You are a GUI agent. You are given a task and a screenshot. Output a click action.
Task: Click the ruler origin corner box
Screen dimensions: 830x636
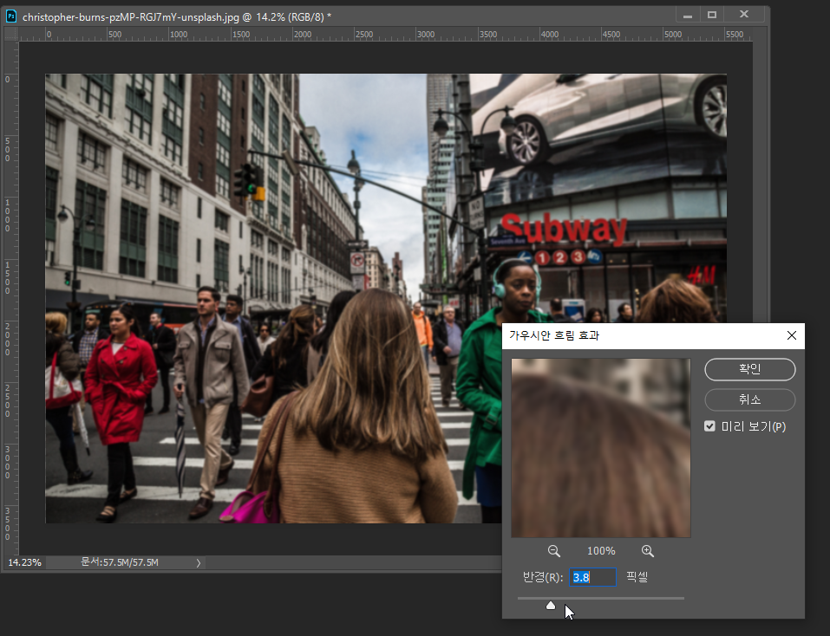coord(11,34)
